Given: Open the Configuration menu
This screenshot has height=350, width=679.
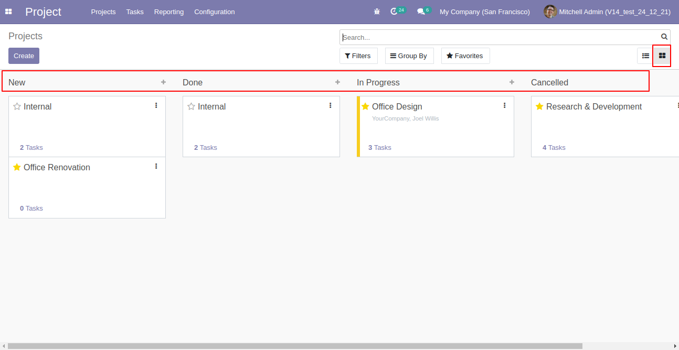Looking at the screenshot, I should click(x=215, y=12).
